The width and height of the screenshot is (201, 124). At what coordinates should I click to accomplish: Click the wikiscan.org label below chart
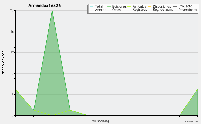tap(100, 121)
